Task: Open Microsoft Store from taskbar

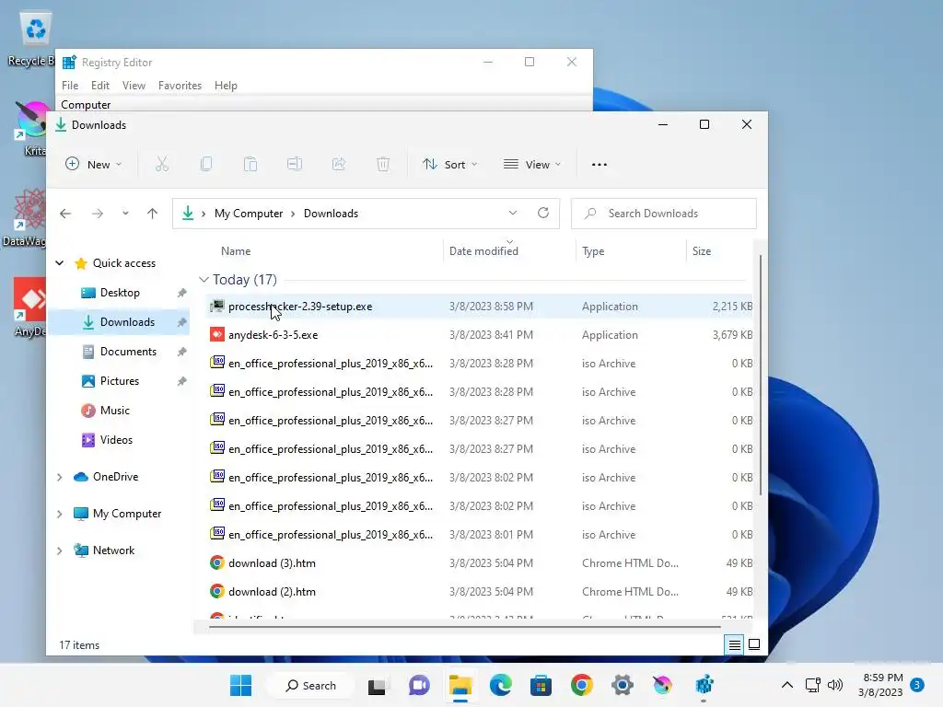Action: pos(541,685)
